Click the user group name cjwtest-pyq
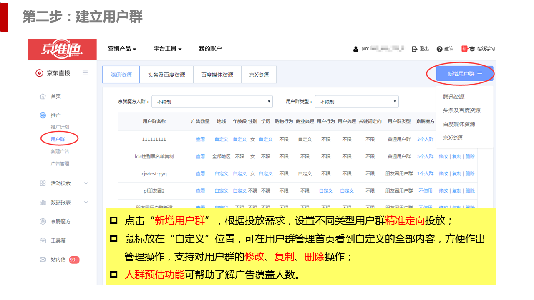 (154, 174)
